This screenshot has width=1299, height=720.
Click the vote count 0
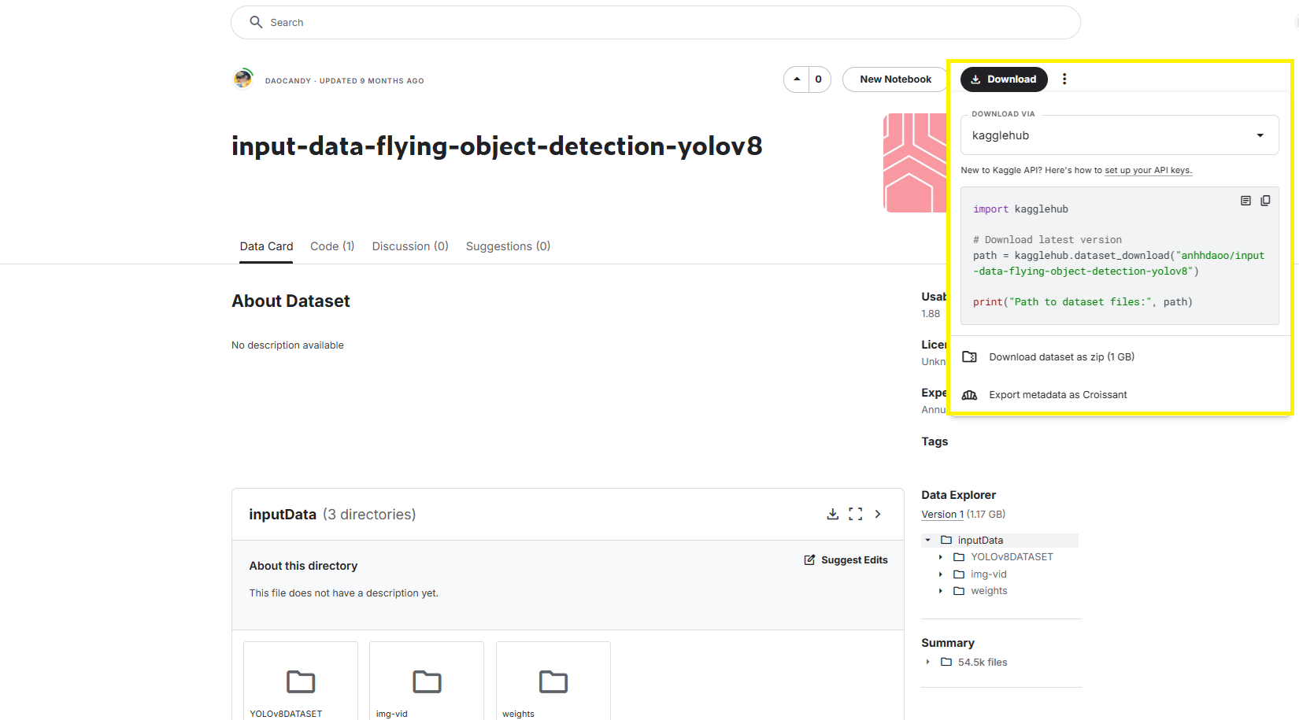click(x=819, y=79)
